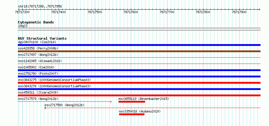Open esv3643275 (1000GenomesConsortiumPhase3) label
The width and height of the screenshot is (269, 126).
54,80
